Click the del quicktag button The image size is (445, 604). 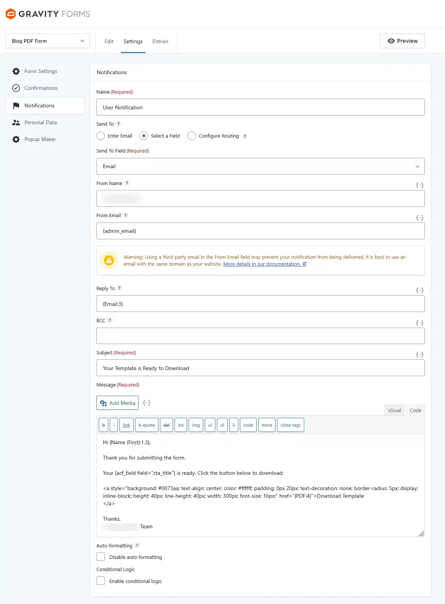[166, 425]
